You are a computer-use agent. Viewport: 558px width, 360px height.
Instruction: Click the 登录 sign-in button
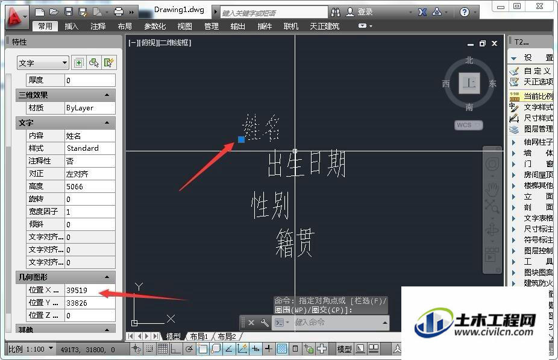click(x=360, y=12)
